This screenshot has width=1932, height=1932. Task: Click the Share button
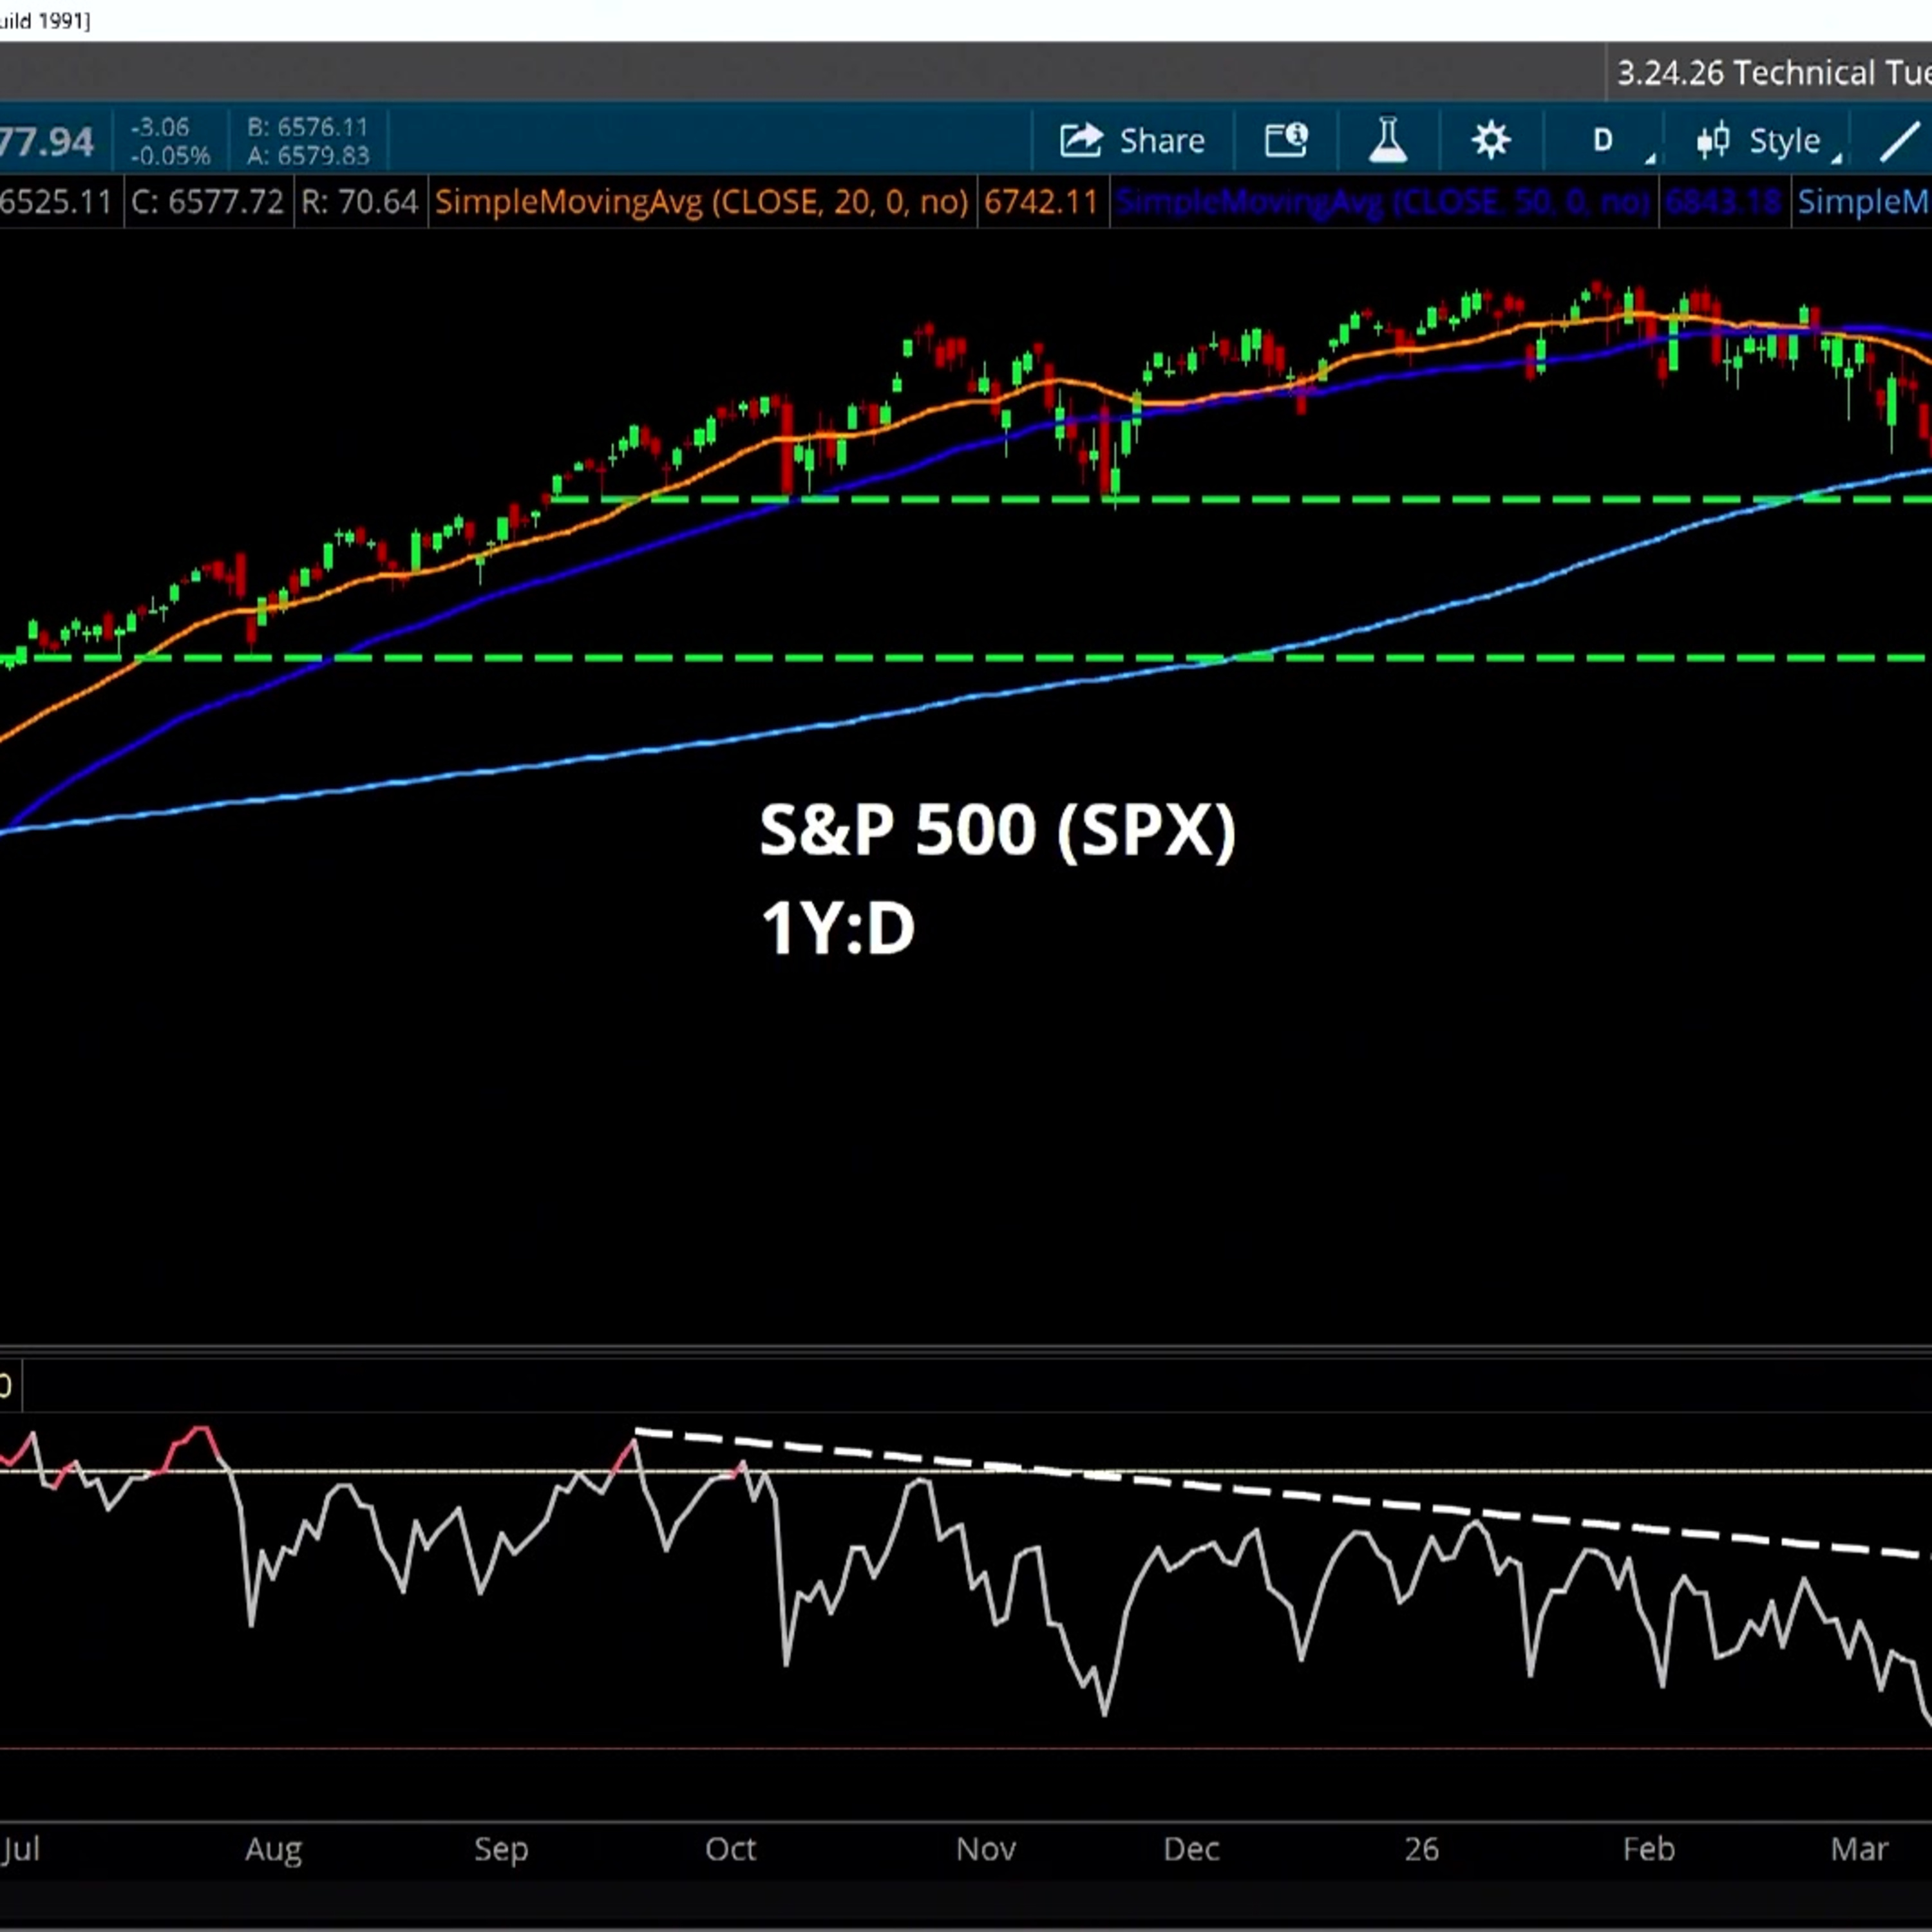tap(1132, 141)
